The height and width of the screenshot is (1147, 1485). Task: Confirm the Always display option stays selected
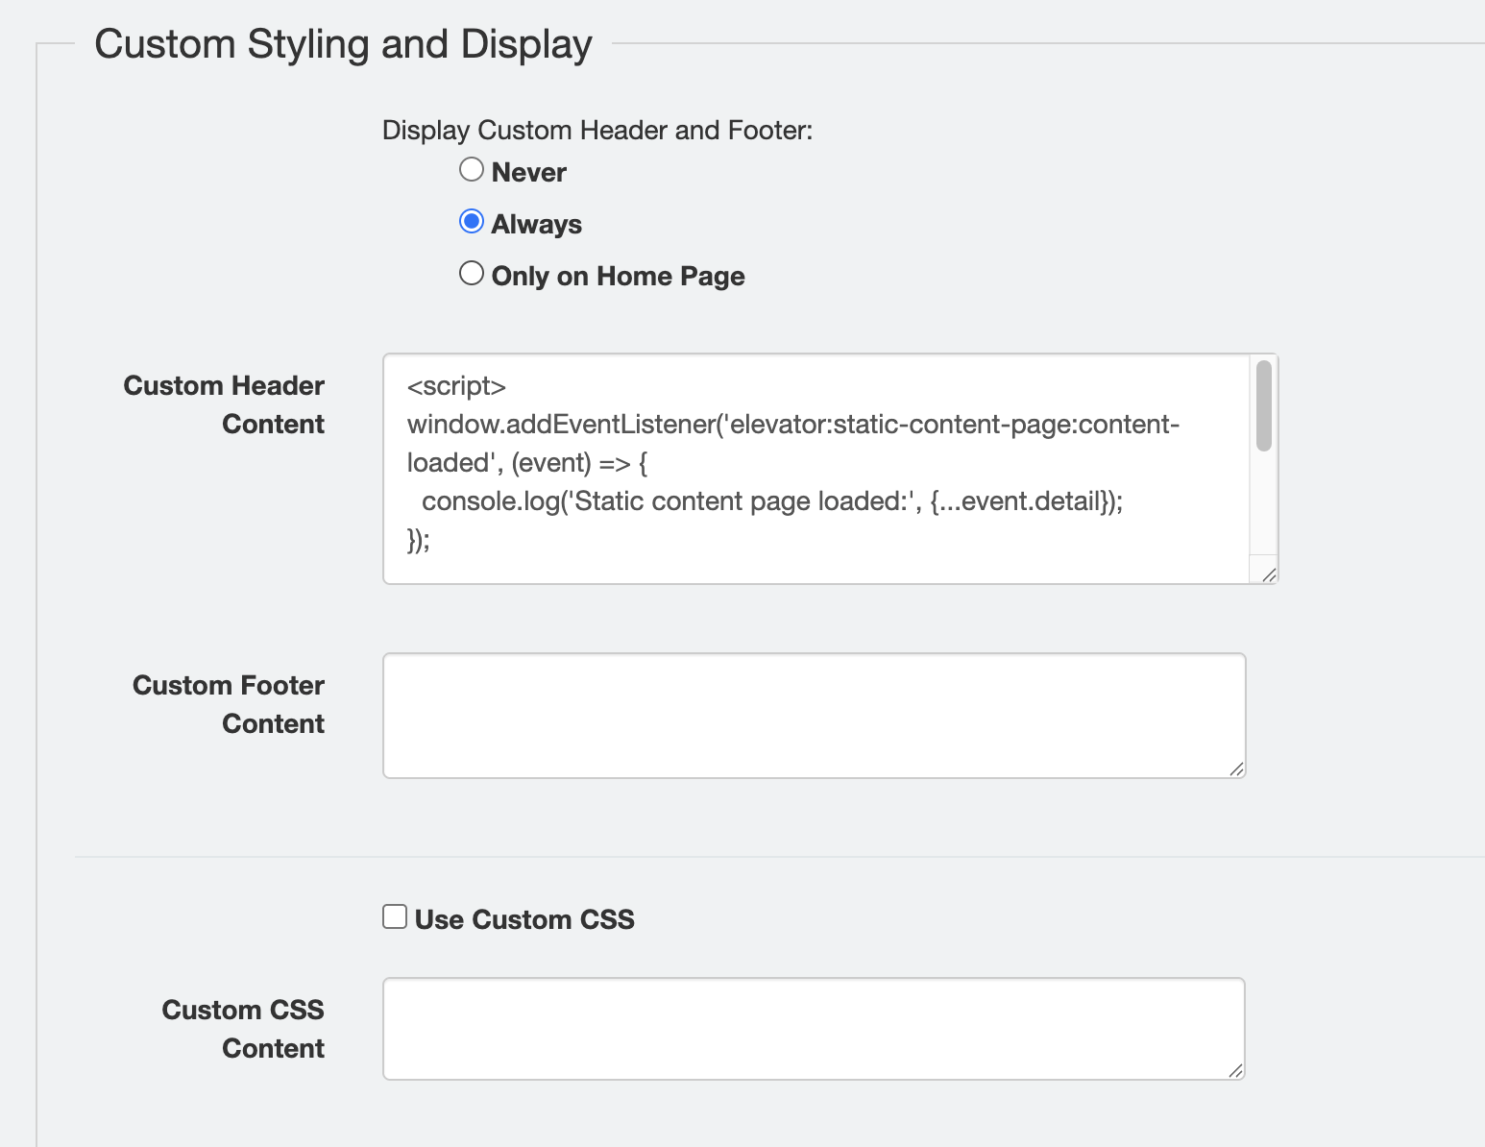coord(472,221)
